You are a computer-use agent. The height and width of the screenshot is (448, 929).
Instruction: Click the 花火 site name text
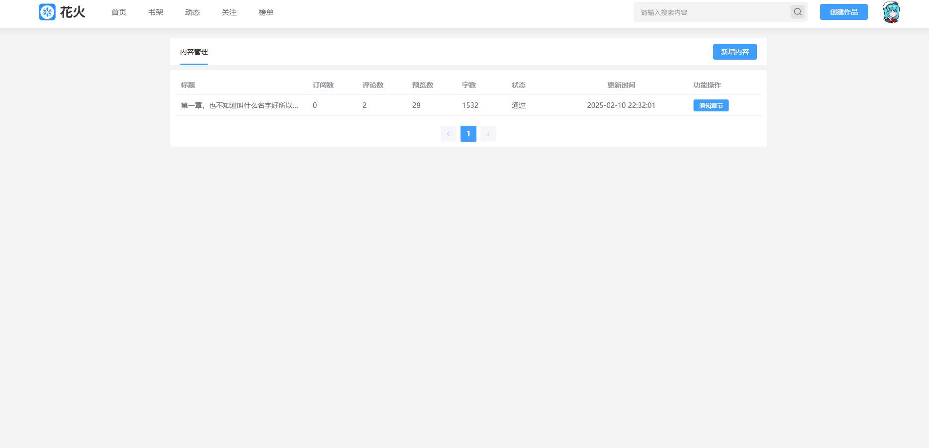click(x=73, y=12)
